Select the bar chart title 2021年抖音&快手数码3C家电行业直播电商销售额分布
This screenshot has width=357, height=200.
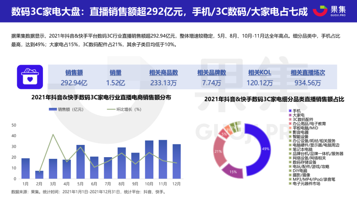[x=101, y=98]
